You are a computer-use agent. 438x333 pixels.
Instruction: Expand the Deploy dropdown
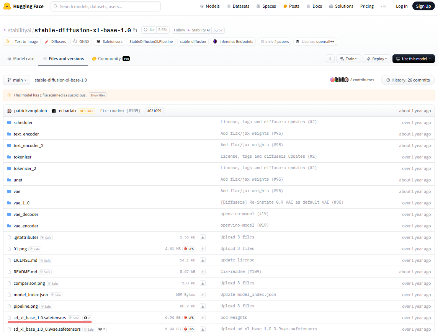pos(376,59)
